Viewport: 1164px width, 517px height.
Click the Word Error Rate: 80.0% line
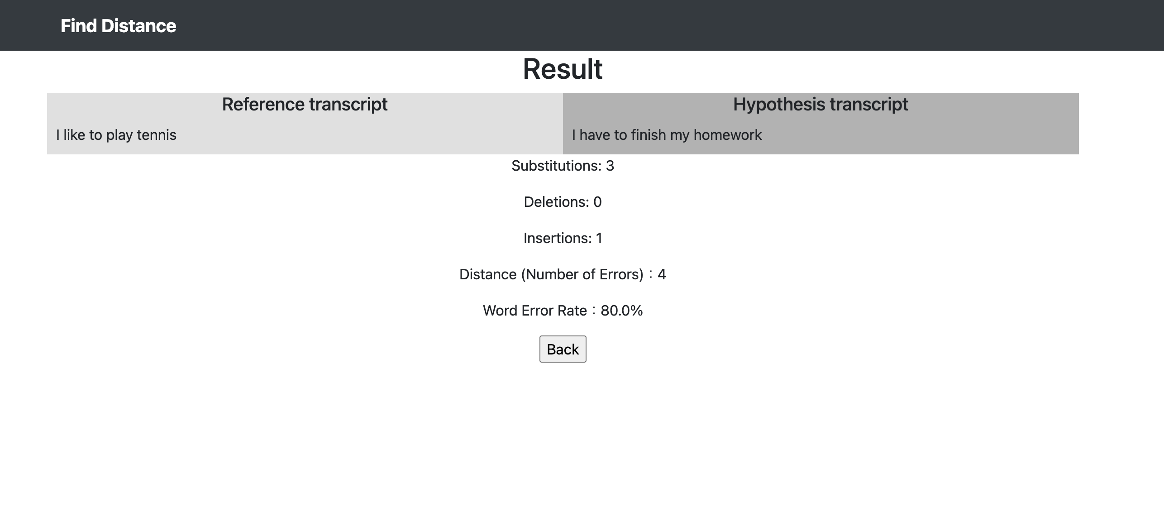[x=563, y=310]
